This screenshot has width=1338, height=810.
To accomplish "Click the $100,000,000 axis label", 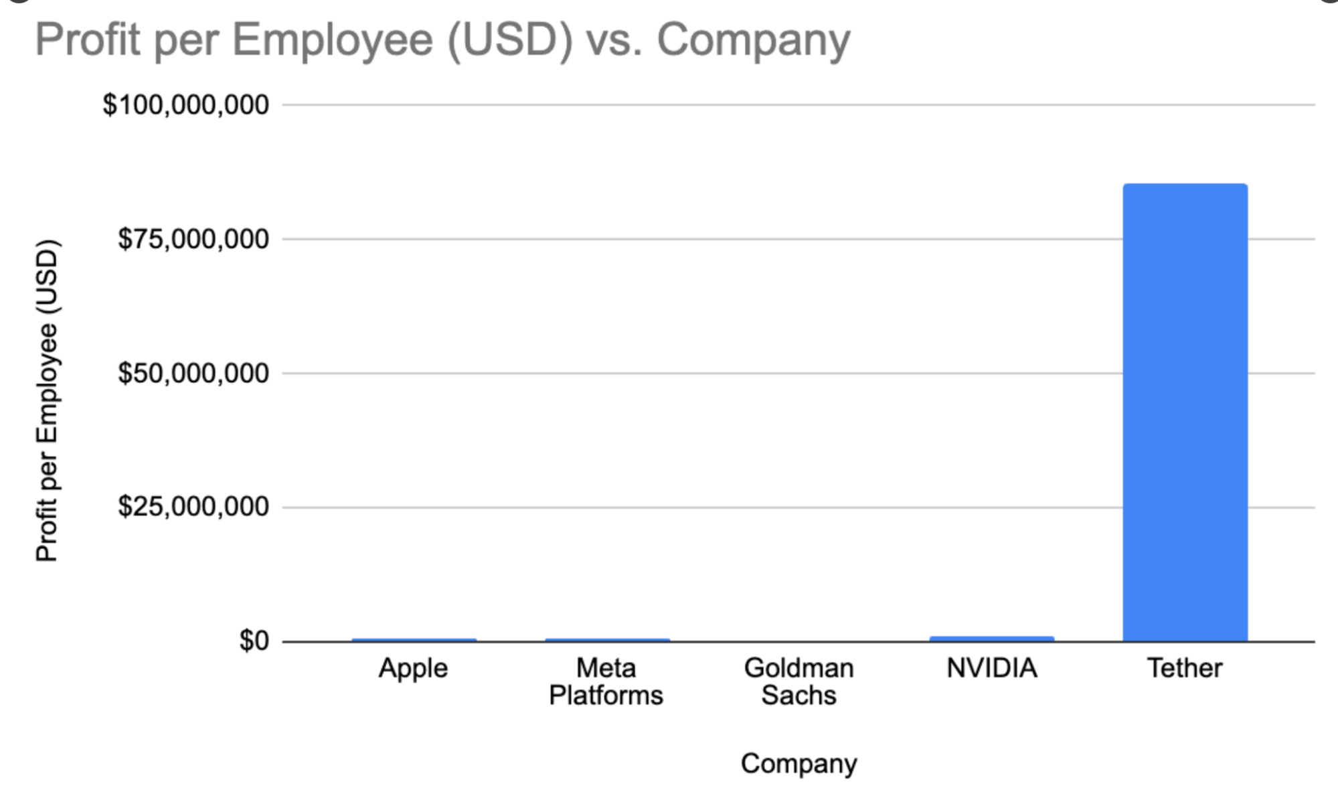I will [x=185, y=105].
